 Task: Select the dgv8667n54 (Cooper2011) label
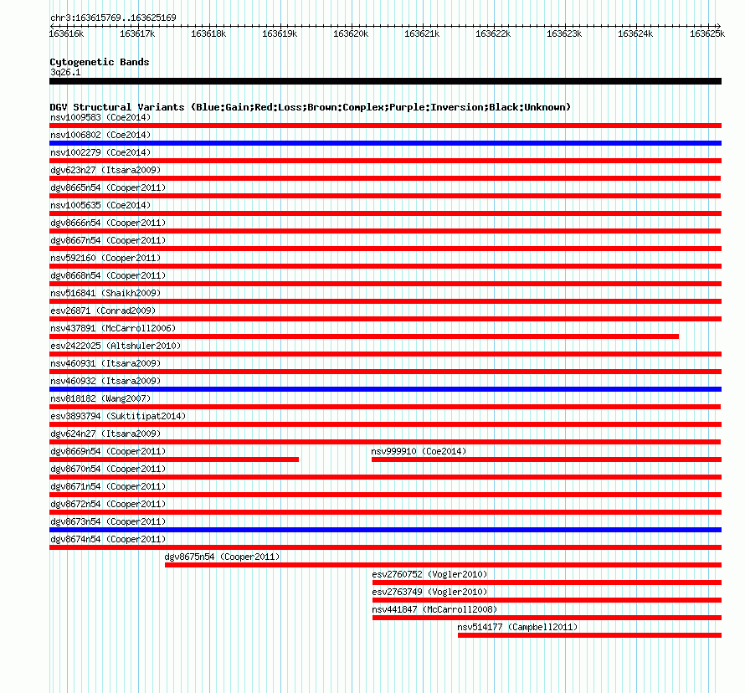[x=108, y=240]
